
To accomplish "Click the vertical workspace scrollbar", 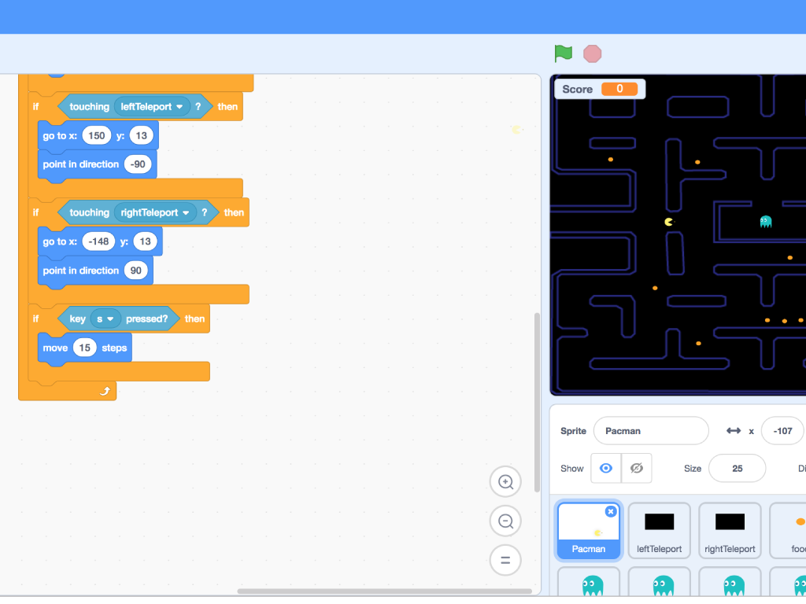I will click(537, 402).
